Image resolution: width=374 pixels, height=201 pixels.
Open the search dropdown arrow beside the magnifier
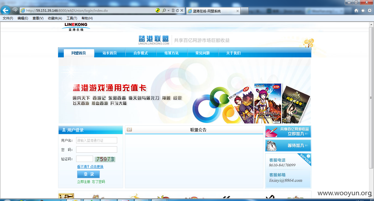point(168,11)
